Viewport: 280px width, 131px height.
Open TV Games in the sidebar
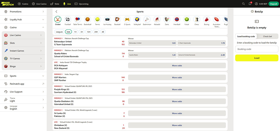[x=23, y=59]
